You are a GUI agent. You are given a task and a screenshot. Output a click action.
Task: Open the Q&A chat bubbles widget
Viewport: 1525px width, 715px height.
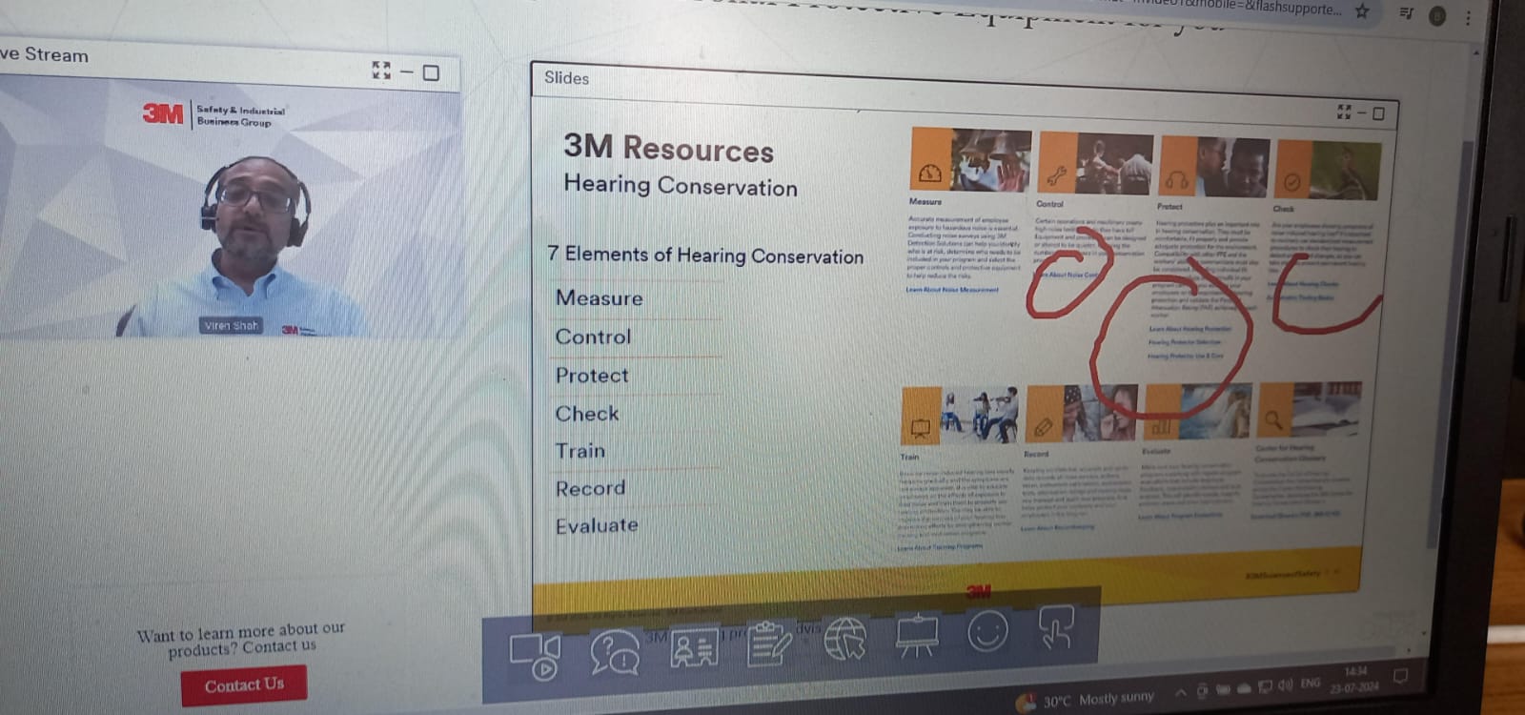[x=615, y=653]
